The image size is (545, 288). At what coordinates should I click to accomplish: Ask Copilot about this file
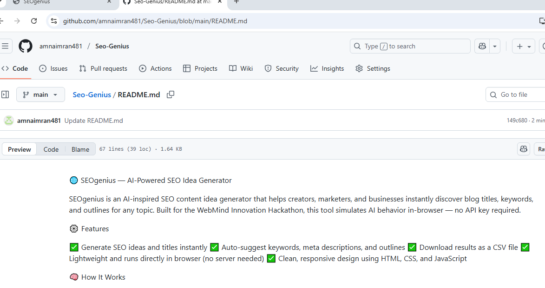524,149
